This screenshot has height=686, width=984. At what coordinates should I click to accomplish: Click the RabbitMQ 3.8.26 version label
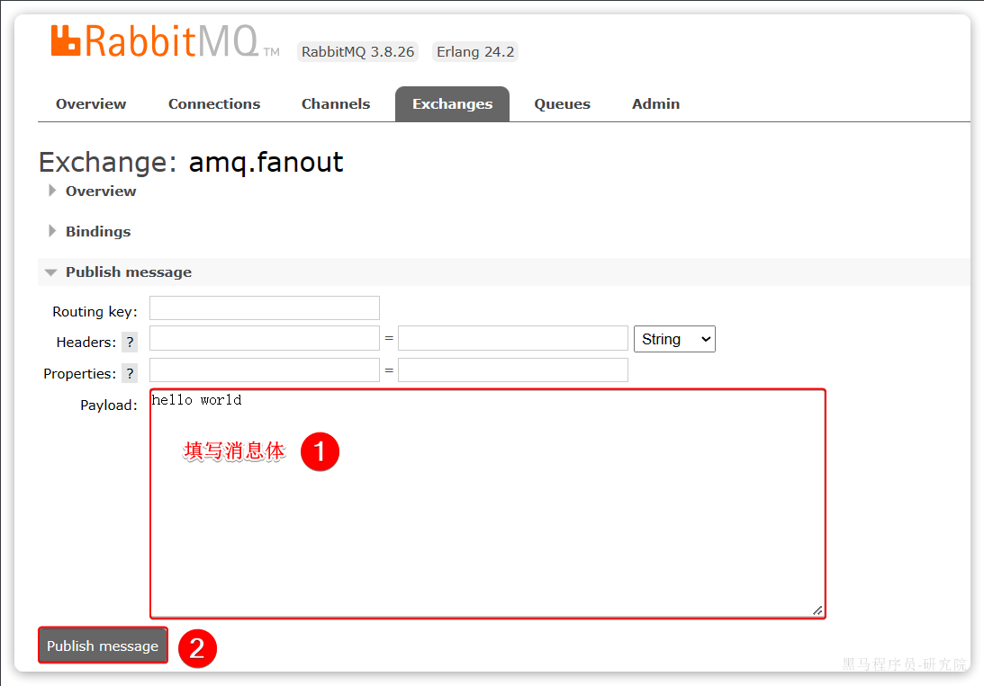point(357,51)
